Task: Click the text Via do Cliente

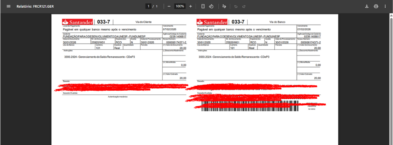Action: 144,22
